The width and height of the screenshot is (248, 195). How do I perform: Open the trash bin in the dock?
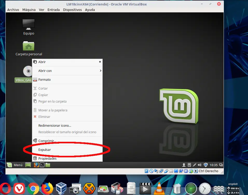click(177, 189)
